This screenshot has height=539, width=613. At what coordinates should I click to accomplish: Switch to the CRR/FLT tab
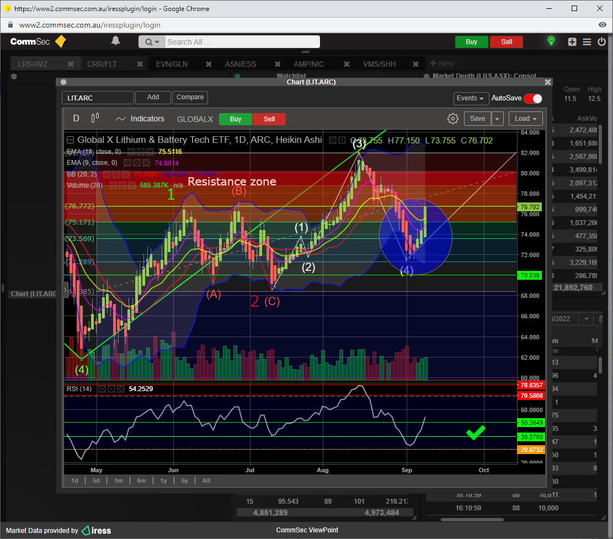[x=102, y=64]
